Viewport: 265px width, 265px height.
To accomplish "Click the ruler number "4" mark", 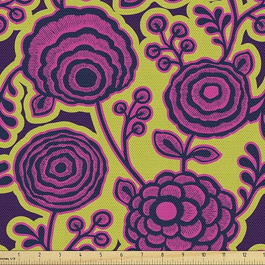I will [81, 254].
